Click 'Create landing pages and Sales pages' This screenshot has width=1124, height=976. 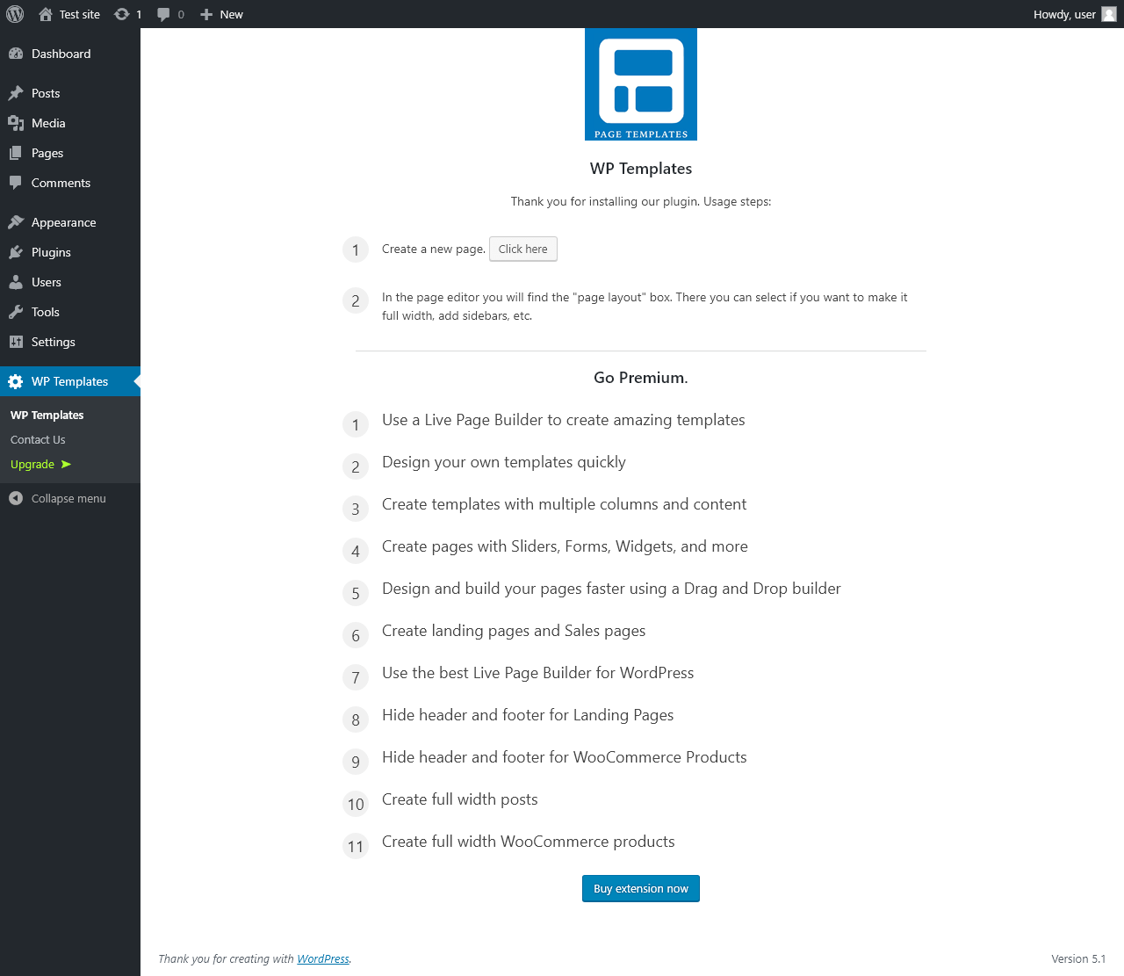pyautogui.click(x=514, y=631)
